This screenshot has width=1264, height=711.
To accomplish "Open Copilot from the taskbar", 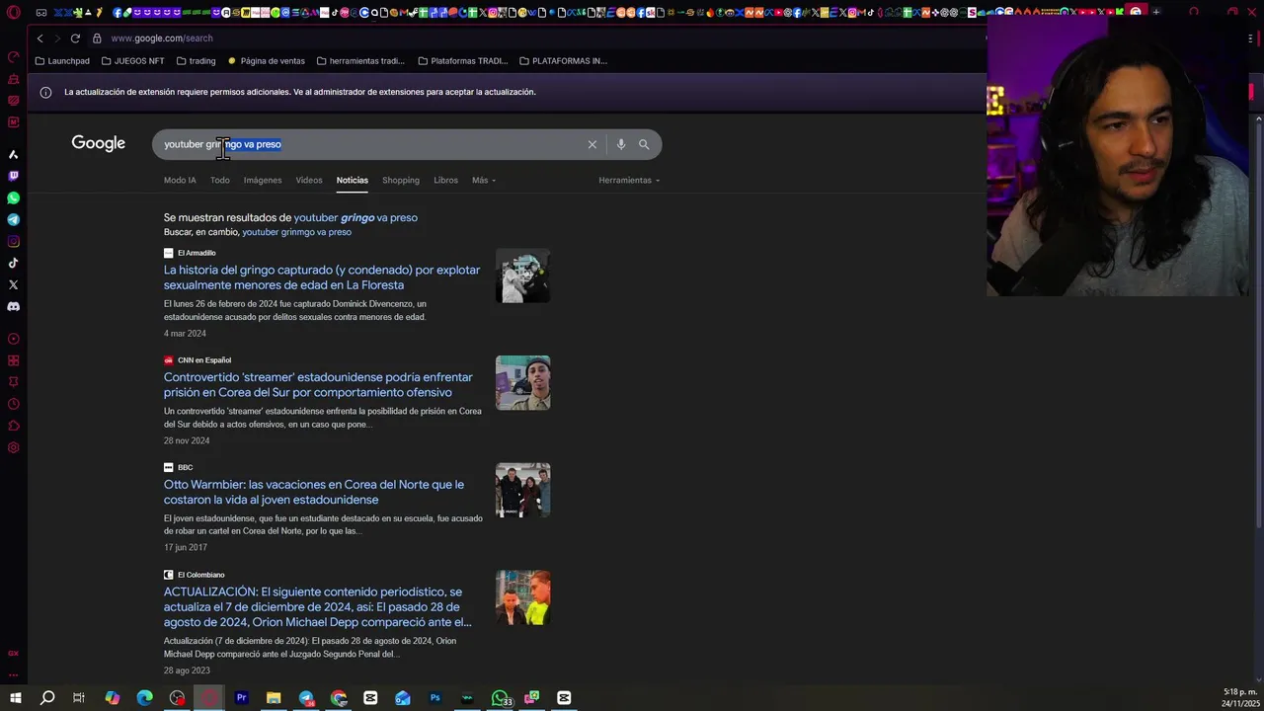I will pos(113,698).
